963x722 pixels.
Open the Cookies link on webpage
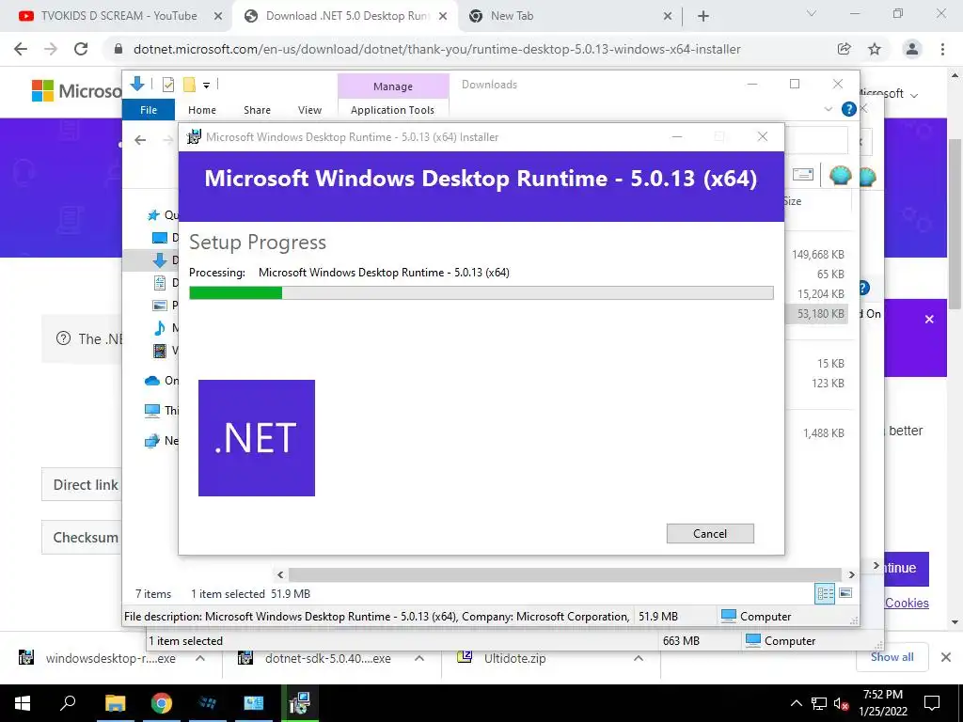coord(907,603)
